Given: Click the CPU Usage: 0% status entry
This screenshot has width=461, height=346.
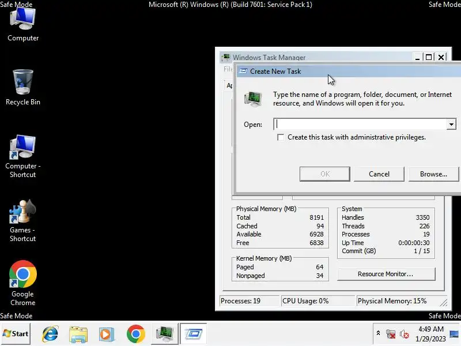Looking at the screenshot, I should [318, 301].
